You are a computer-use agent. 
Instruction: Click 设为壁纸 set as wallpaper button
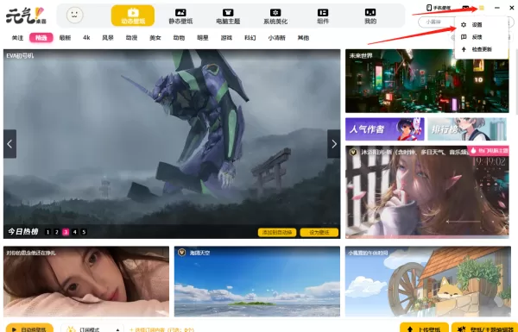[319, 232]
